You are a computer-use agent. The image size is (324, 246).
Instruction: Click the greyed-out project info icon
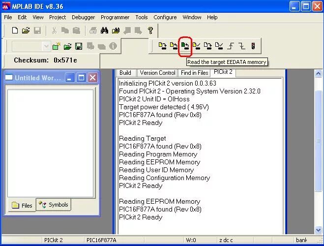[113, 46]
